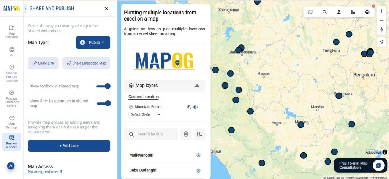This screenshot has width=389, height=179.
Task: Open Process Custom Location in the sidebar
Action: click(x=12, y=73)
